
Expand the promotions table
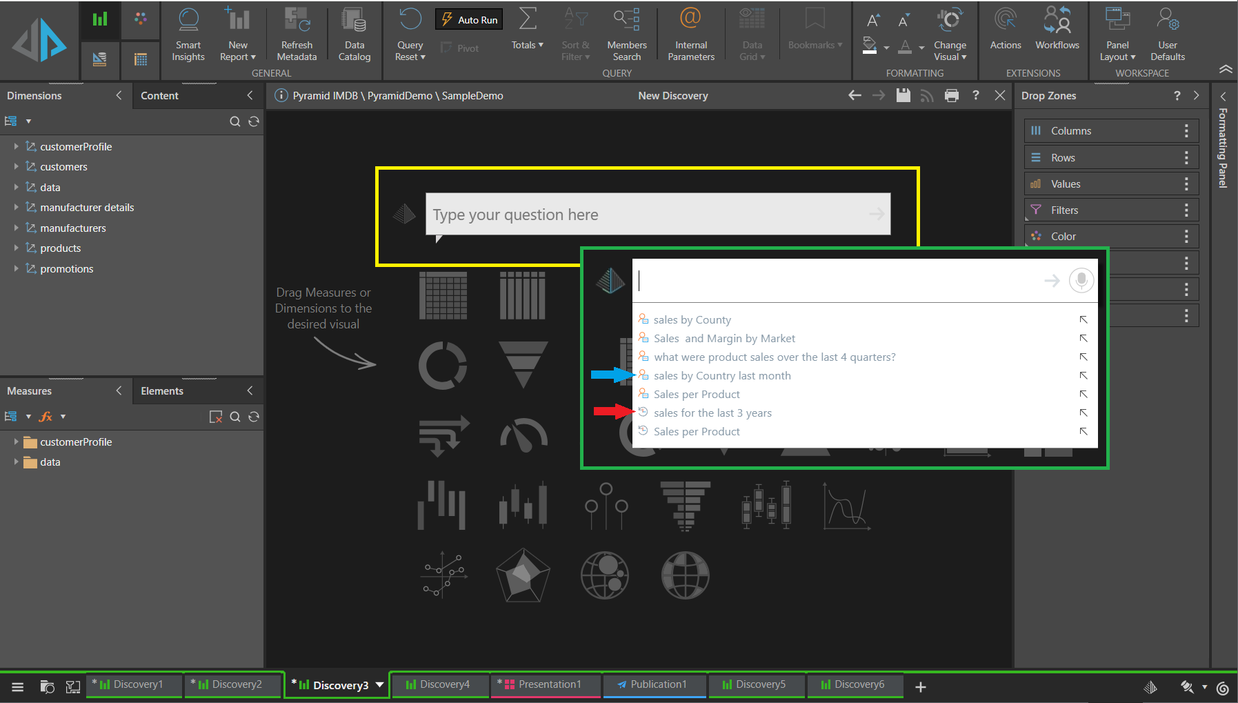(x=16, y=268)
